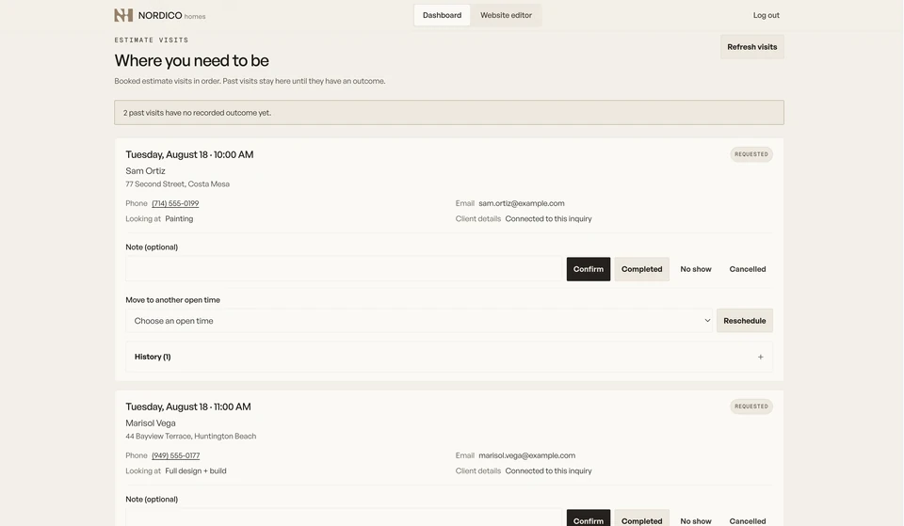The width and height of the screenshot is (904, 526).
Task: Click the Tuesday, August 18 · 10:00 AM heading
Action: coord(189,154)
